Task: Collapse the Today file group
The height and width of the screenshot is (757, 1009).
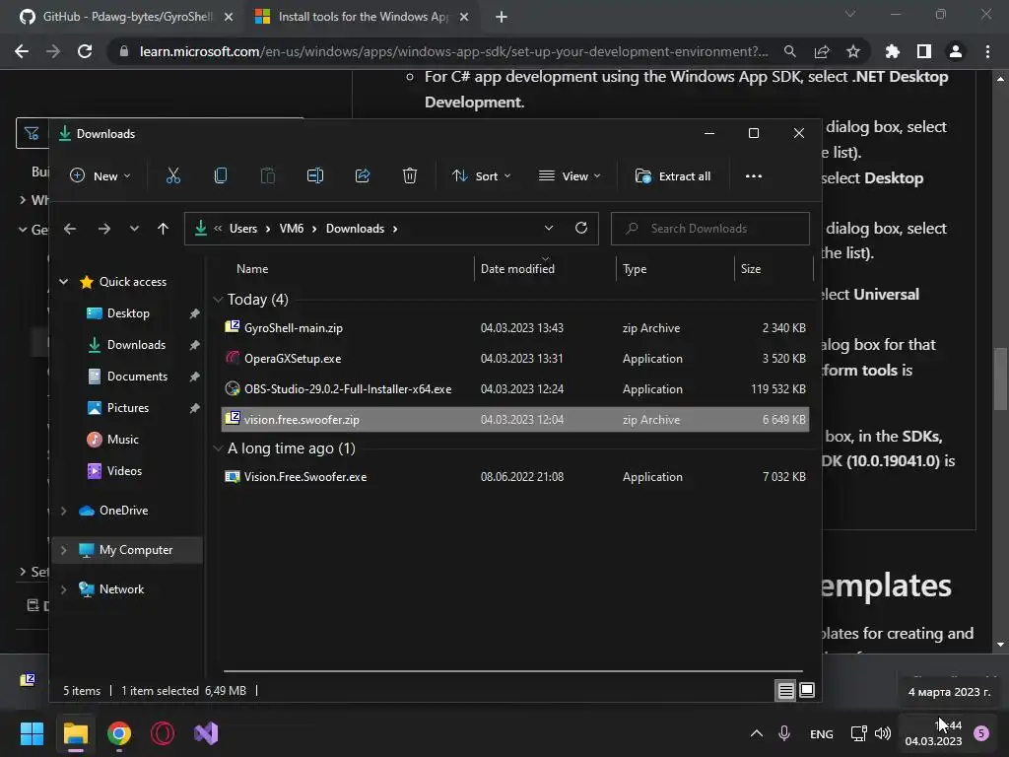Action: click(218, 300)
